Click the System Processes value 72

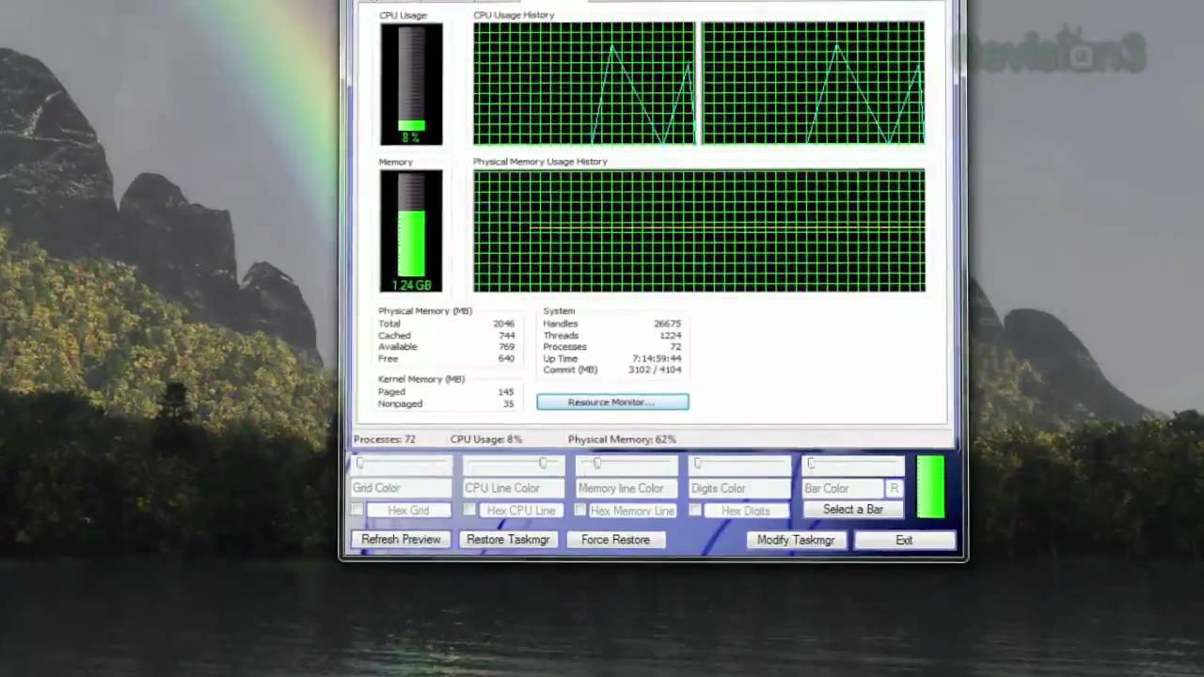675,347
